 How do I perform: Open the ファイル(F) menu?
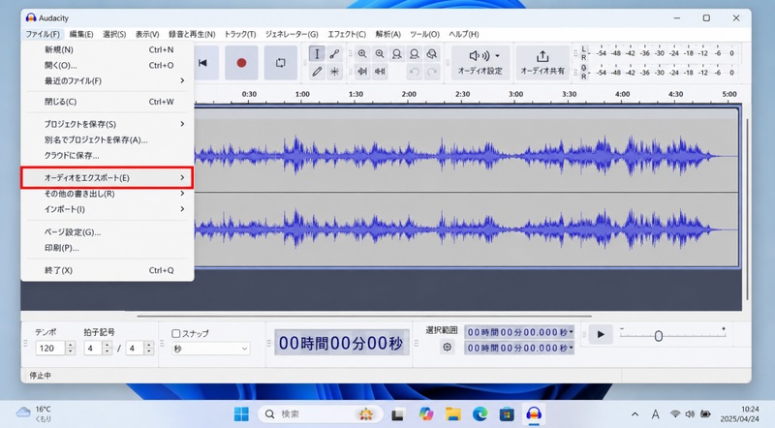pyautogui.click(x=43, y=34)
